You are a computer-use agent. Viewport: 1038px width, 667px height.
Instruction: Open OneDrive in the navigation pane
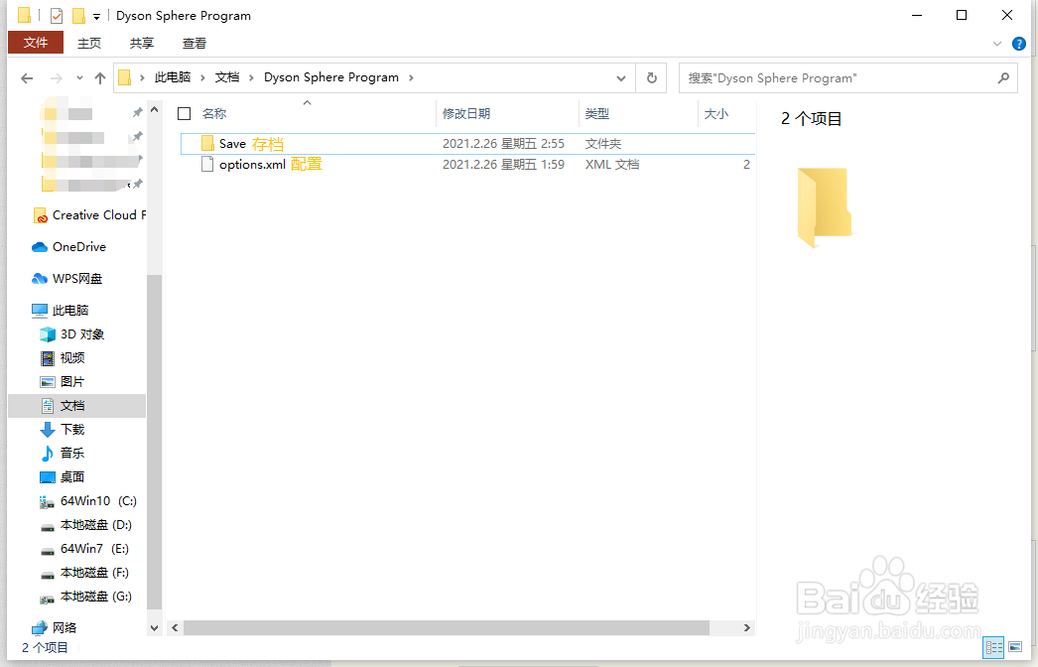coord(68,247)
